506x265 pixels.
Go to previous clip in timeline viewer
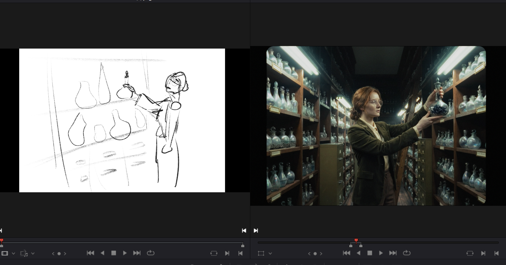(347, 253)
